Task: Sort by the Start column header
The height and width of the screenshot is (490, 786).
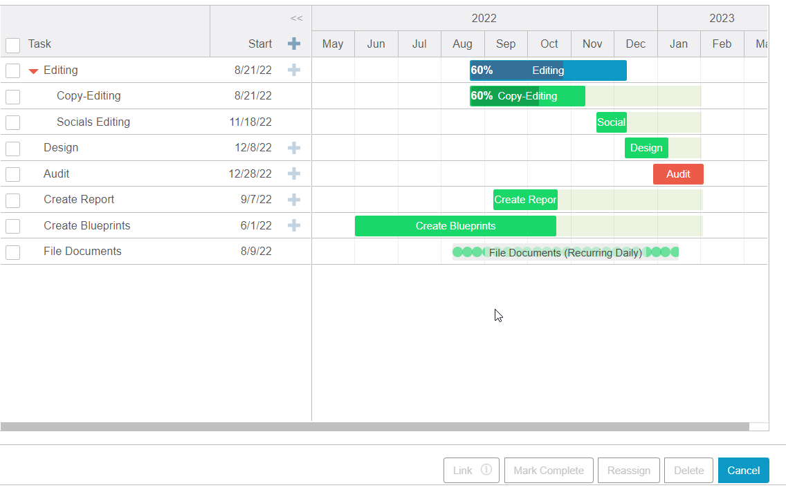Action: tap(259, 44)
